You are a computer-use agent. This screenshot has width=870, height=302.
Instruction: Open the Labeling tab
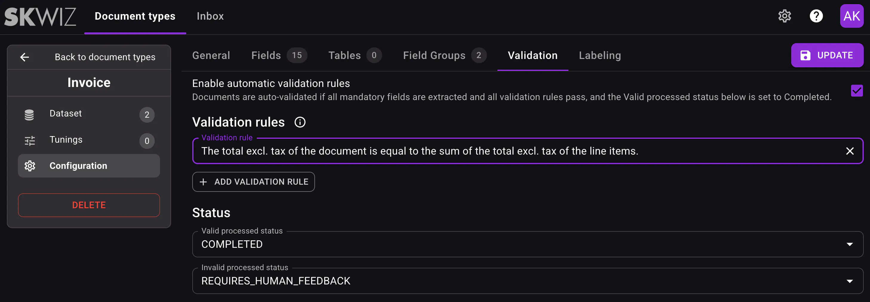click(x=600, y=55)
